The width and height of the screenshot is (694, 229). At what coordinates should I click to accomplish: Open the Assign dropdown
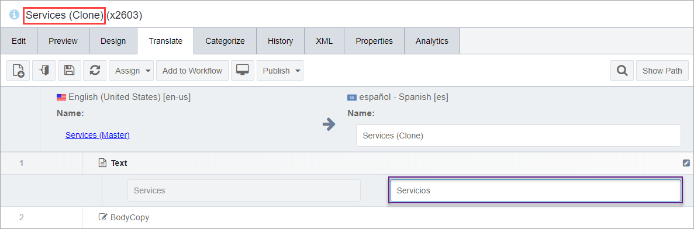coord(132,71)
